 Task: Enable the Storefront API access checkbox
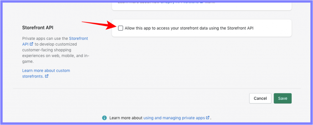[x=120, y=28]
